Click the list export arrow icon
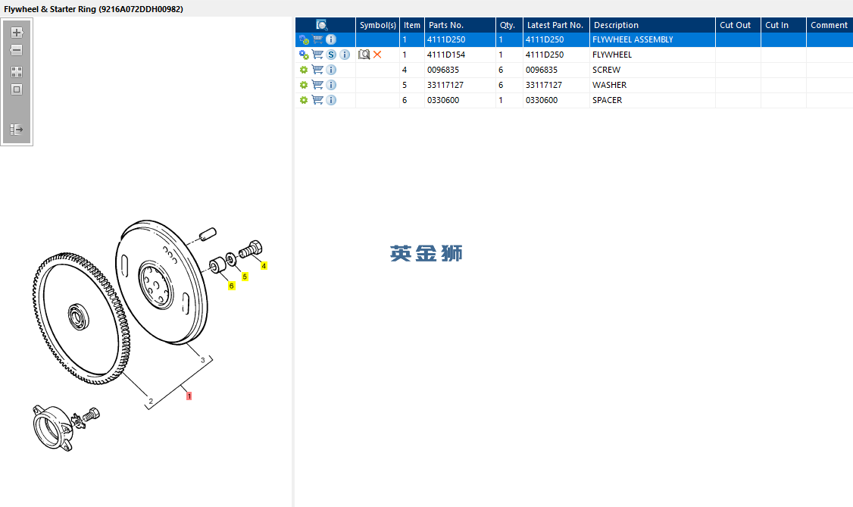This screenshot has height=507, width=853. coord(17,130)
